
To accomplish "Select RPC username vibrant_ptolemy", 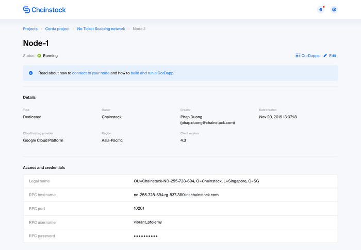I will pyautogui.click(x=148, y=222).
